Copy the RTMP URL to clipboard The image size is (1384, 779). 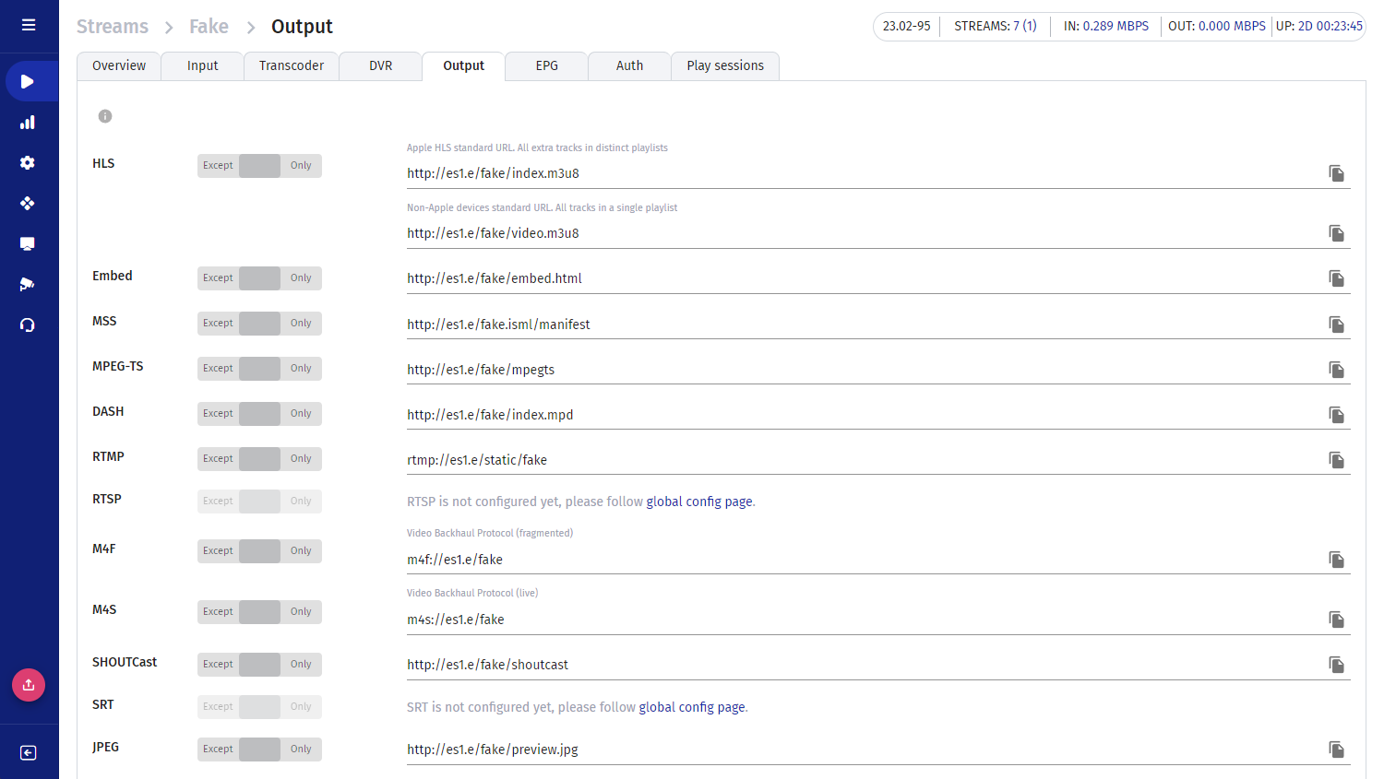(1336, 460)
